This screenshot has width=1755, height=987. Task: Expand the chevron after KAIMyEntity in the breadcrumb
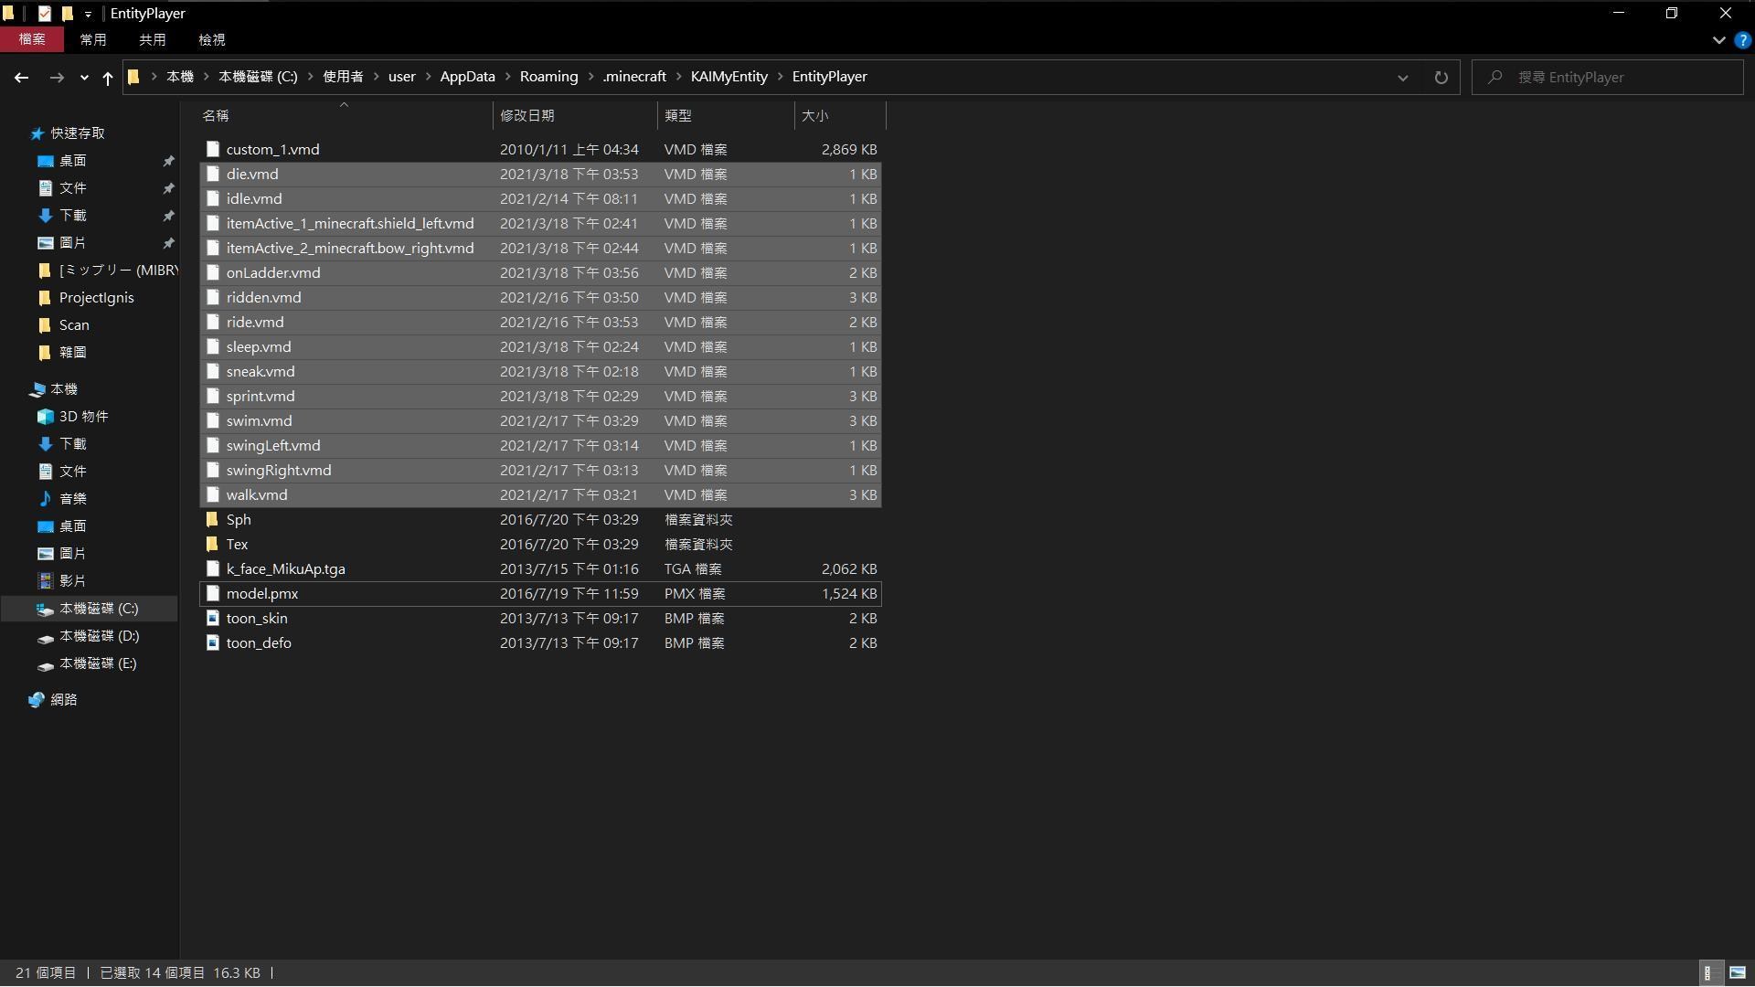(x=781, y=77)
